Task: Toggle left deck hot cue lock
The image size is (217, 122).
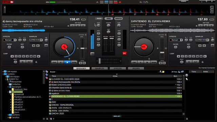Action: [68, 26]
